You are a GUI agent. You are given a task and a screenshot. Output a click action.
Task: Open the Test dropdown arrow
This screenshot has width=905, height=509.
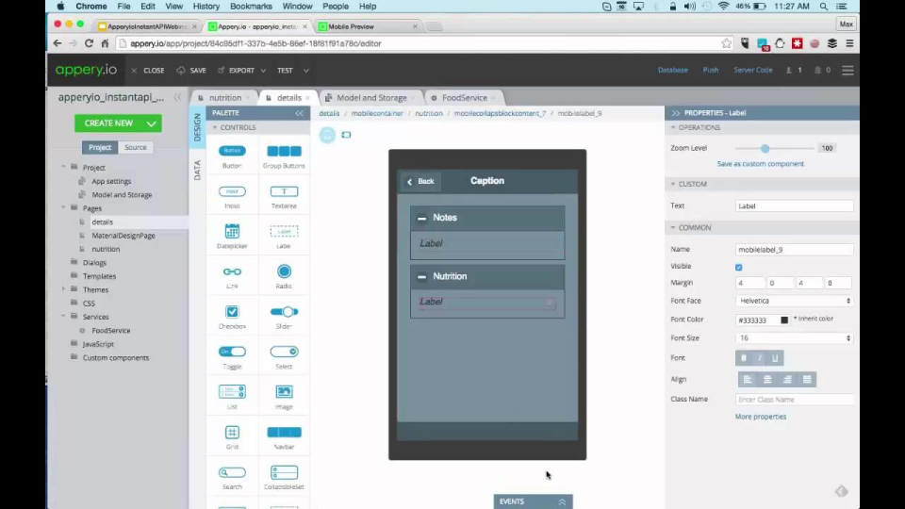305,71
